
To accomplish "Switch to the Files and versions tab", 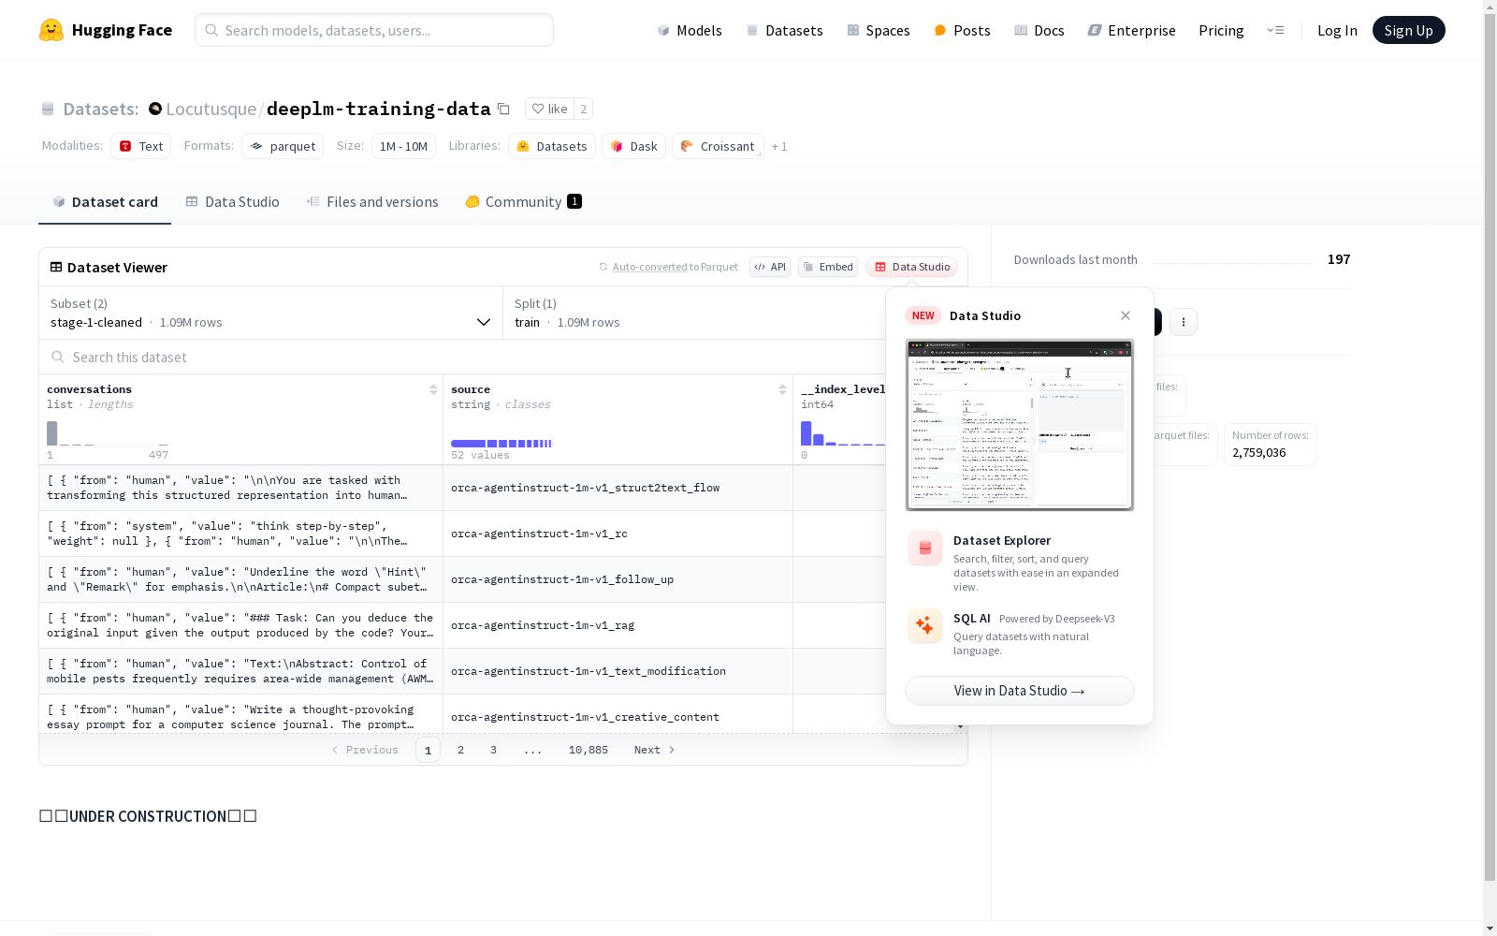I will click(372, 201).
